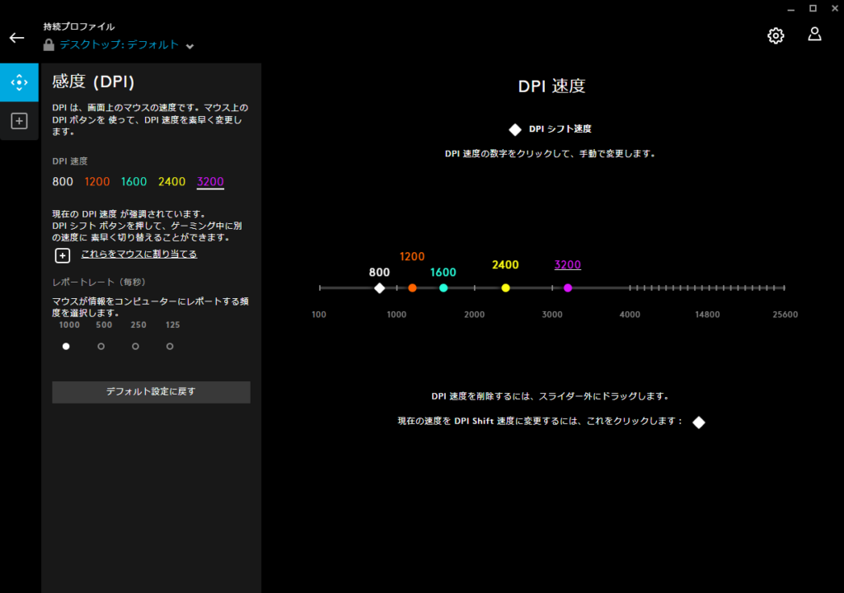
Task: Maximize the window
Action: pyautogui.click(x=813, y=8)
